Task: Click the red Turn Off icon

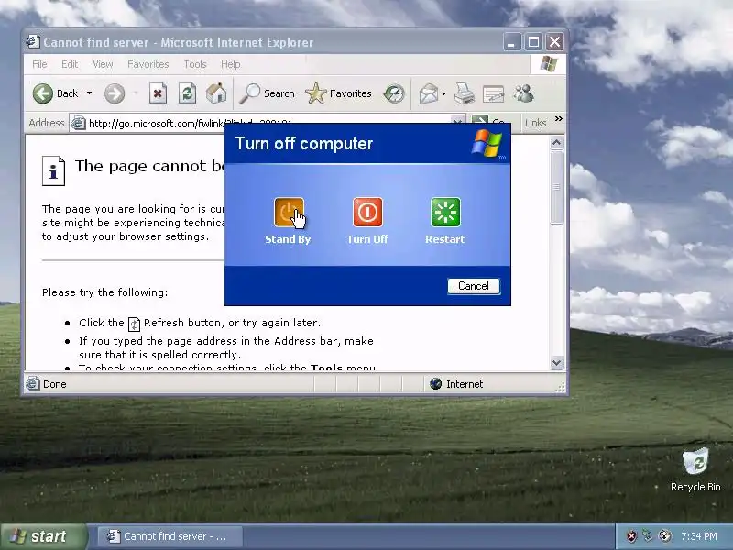Action: pyautogui.click(x=367, y=213)
